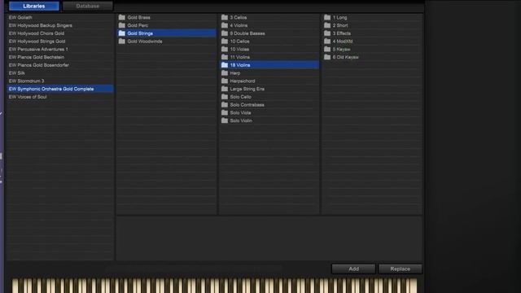Open the 10 Violas folder icon
The height and width of the screenshot is (293, 521).
pos(225,49)
